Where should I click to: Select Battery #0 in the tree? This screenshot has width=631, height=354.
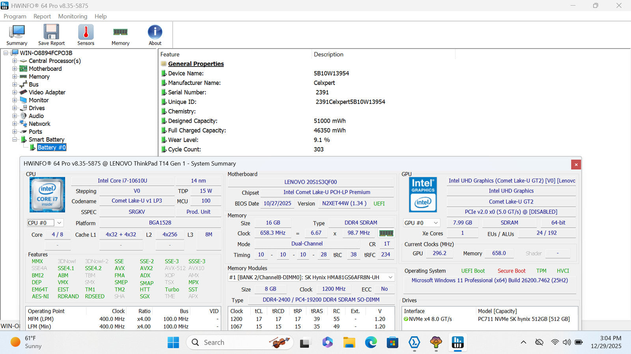pyautogui.click(x=51, y=147)
